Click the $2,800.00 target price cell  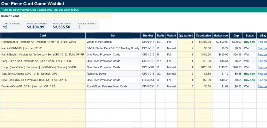tap(203, 42)
